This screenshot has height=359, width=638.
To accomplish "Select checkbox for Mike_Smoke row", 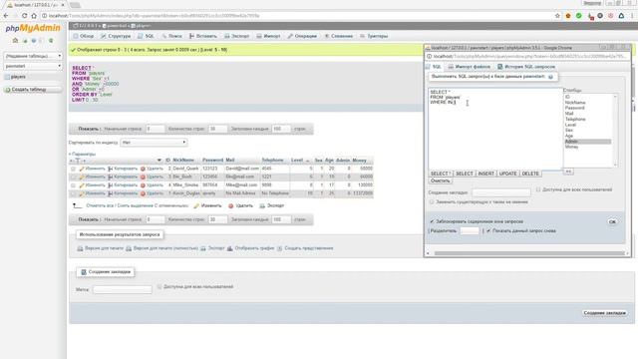I will pos(73,185).
